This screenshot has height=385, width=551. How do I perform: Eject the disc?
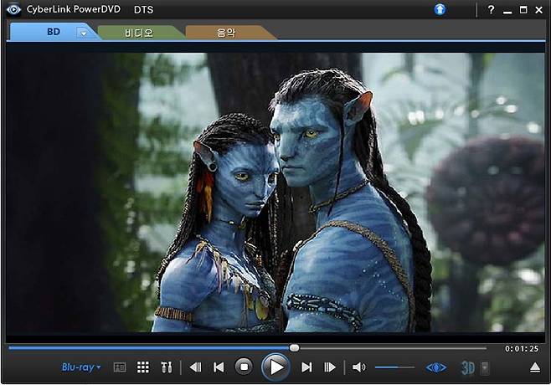[x=535, y=367]
